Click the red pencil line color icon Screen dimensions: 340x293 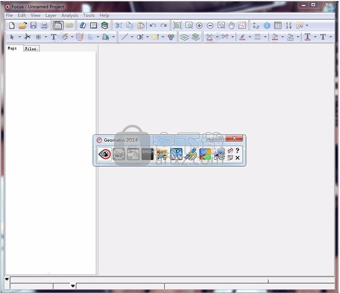point(242,37)
